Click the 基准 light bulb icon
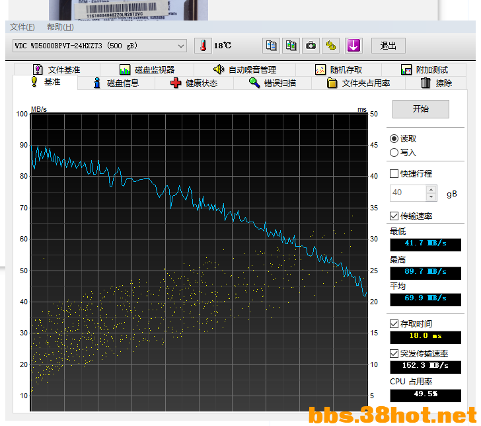The width and height of the screenshot is (481, 426). point(34,82)
